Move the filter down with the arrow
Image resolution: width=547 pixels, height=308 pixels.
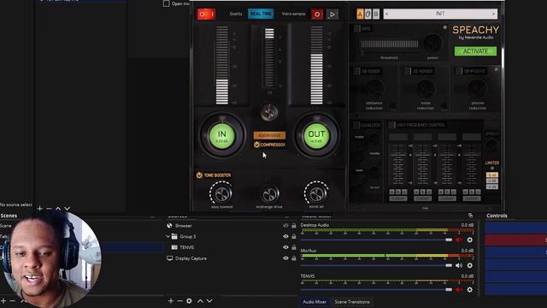(67, 209)
